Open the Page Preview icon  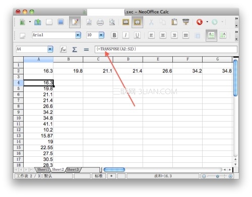click(112, 22)
